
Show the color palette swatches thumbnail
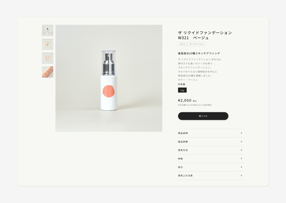[47, 58]
